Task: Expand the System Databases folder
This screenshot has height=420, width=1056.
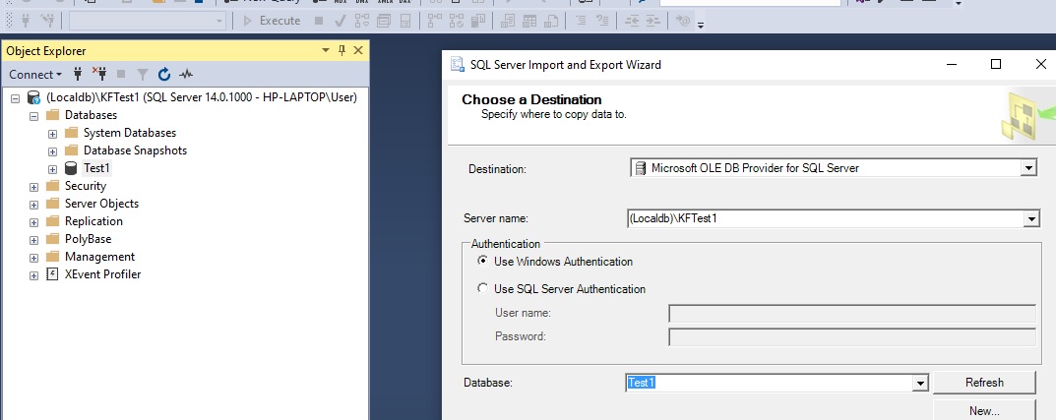Action: coord(52,134)
